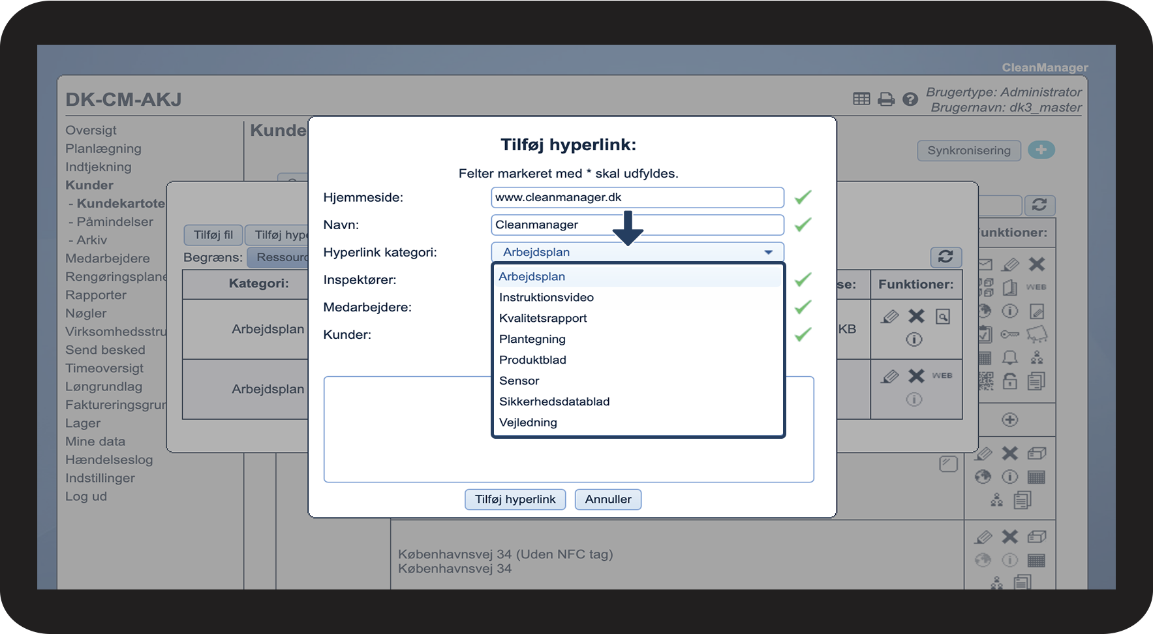Click the copy documents icon beside the padlock

coord(1037,381)
